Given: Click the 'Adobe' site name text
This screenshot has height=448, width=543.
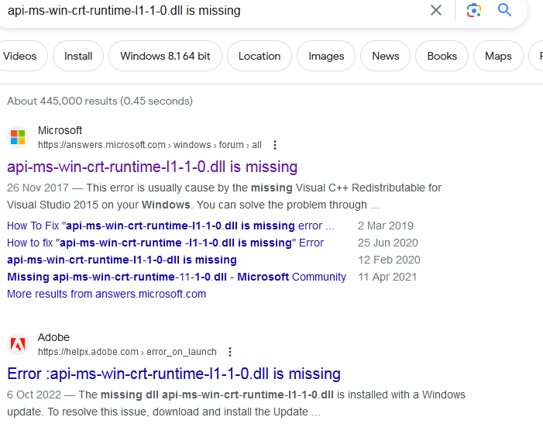Looking at the screenshot, I should pyautogui.click(x=53, y=337).
